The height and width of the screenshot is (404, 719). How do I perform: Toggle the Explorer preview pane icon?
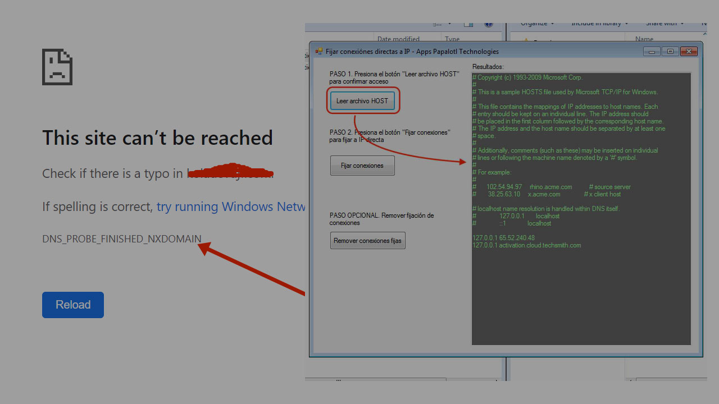[468, 24]
